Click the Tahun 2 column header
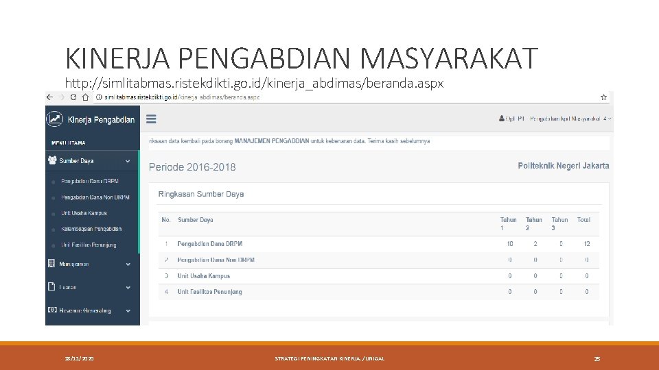 pyautogui.click(x=534, y=223)
